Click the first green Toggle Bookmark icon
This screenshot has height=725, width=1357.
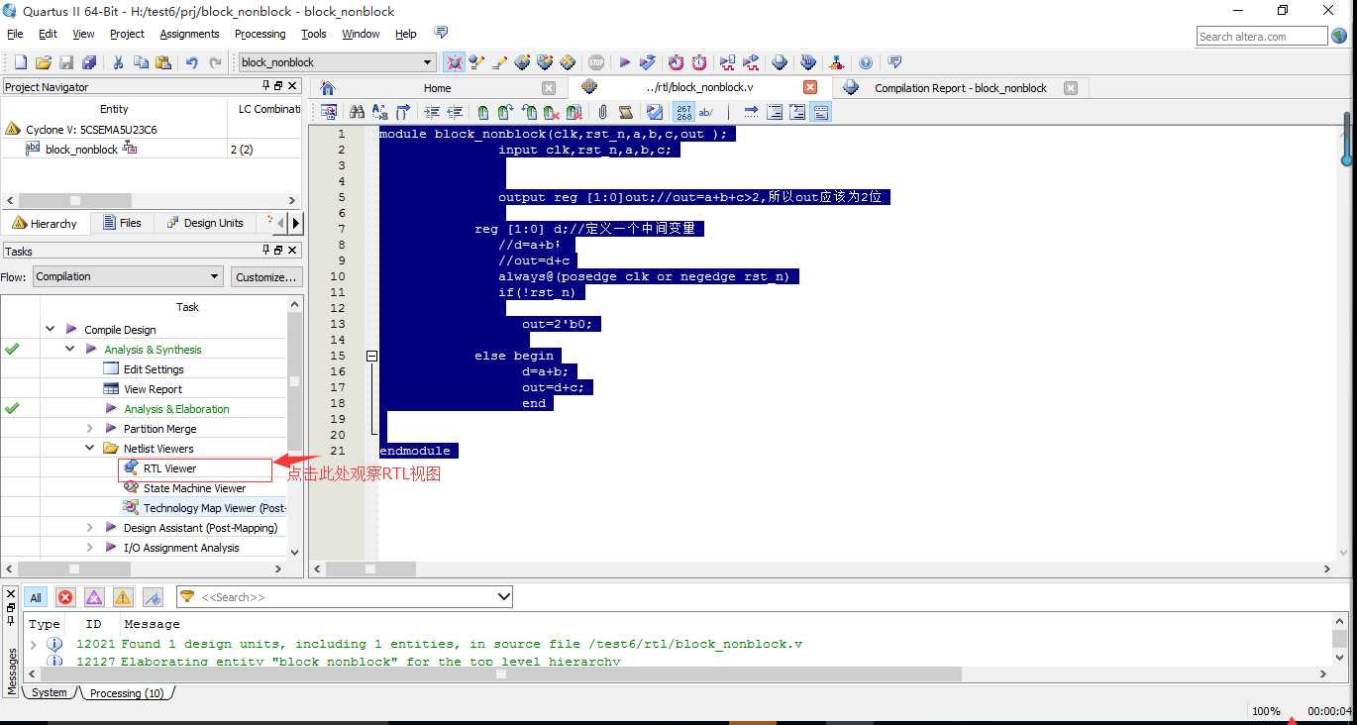[x=483, y=112]
